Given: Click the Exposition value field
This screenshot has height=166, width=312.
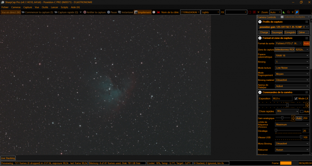Looking at the screenshot, I should tap(282, 99).
